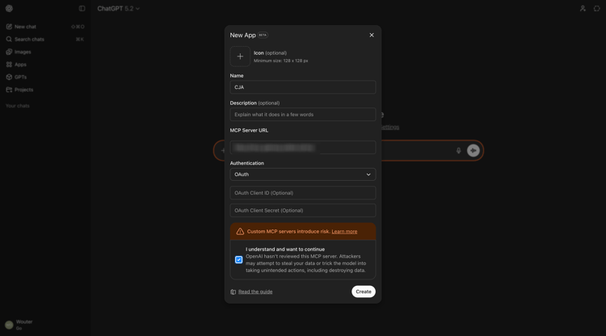Click the OAuth Client Secret field
This screenshot has height=336, width=606.
coord(303,211)
